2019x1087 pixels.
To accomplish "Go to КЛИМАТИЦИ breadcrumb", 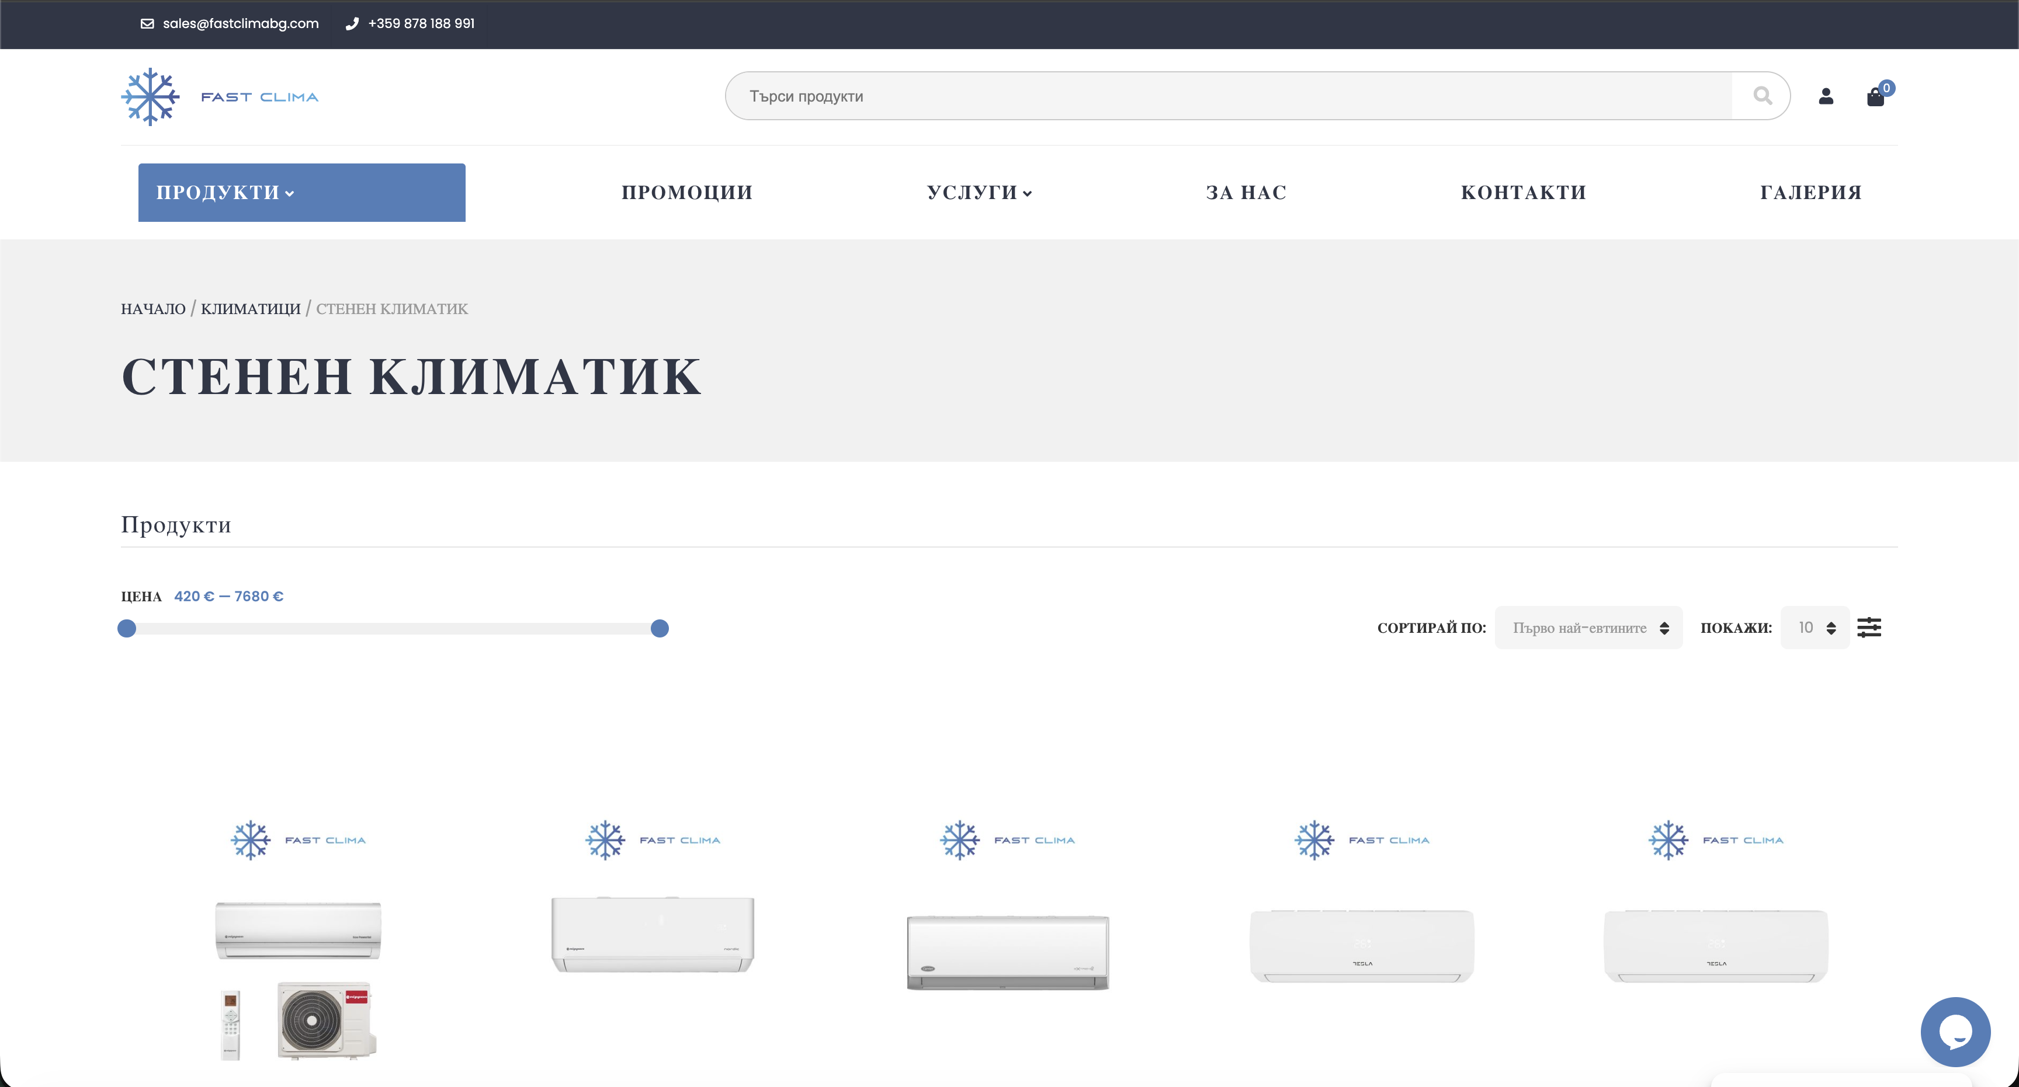I will [250, 309].
